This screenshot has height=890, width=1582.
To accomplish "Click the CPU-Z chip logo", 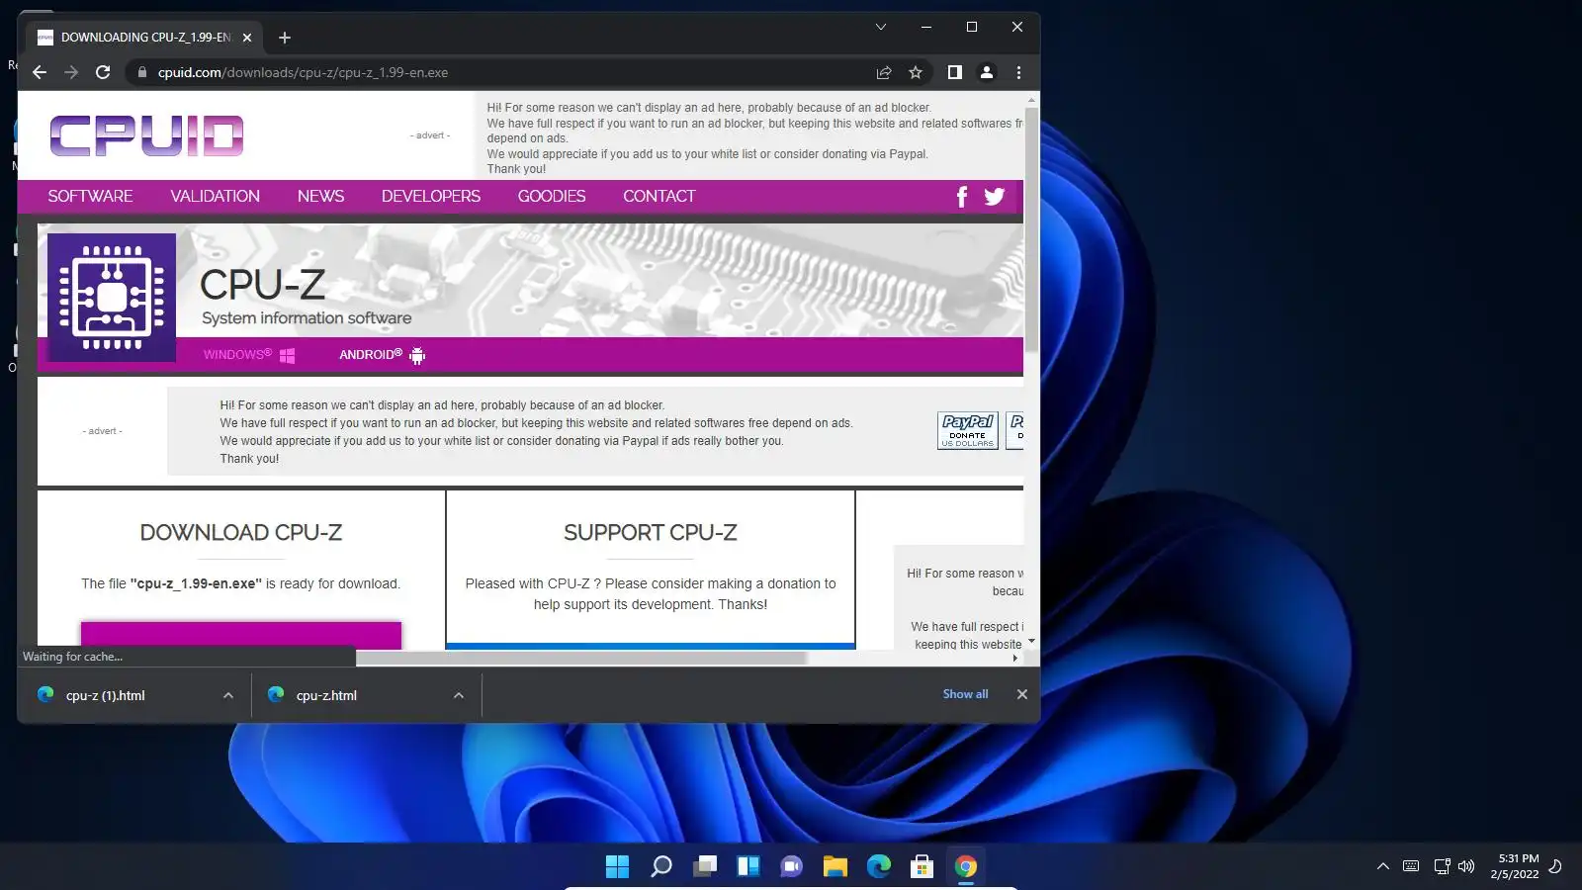I will 112,298.
